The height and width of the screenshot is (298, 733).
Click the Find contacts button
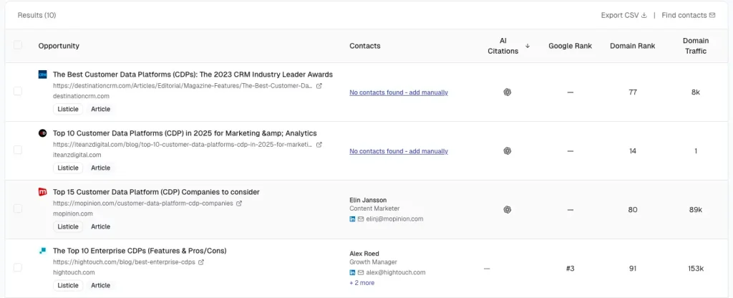(x=688, y=16)
